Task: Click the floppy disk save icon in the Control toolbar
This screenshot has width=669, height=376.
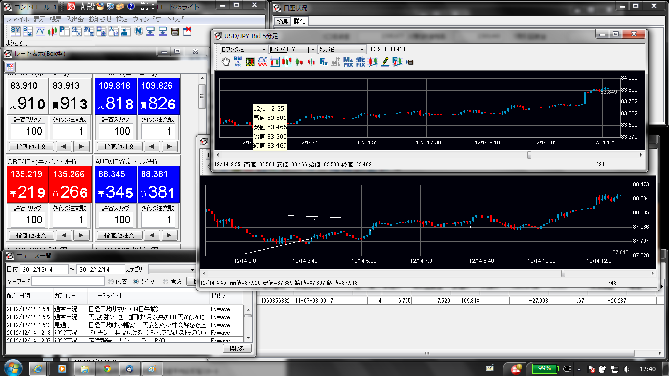Action: 175,31
